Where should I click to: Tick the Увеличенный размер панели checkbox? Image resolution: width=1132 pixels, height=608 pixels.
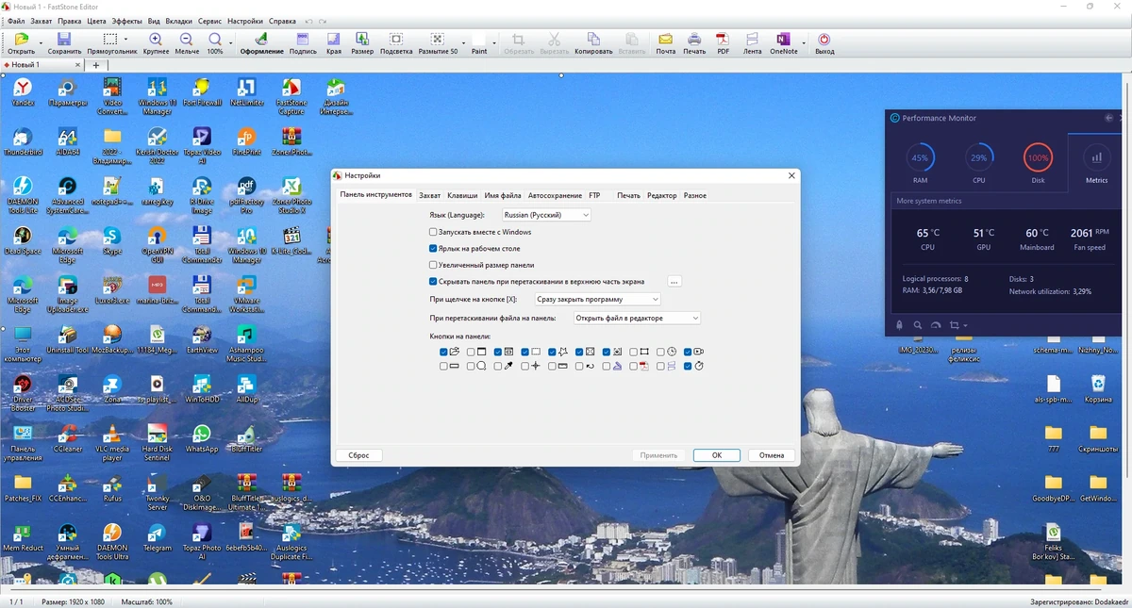433,266
